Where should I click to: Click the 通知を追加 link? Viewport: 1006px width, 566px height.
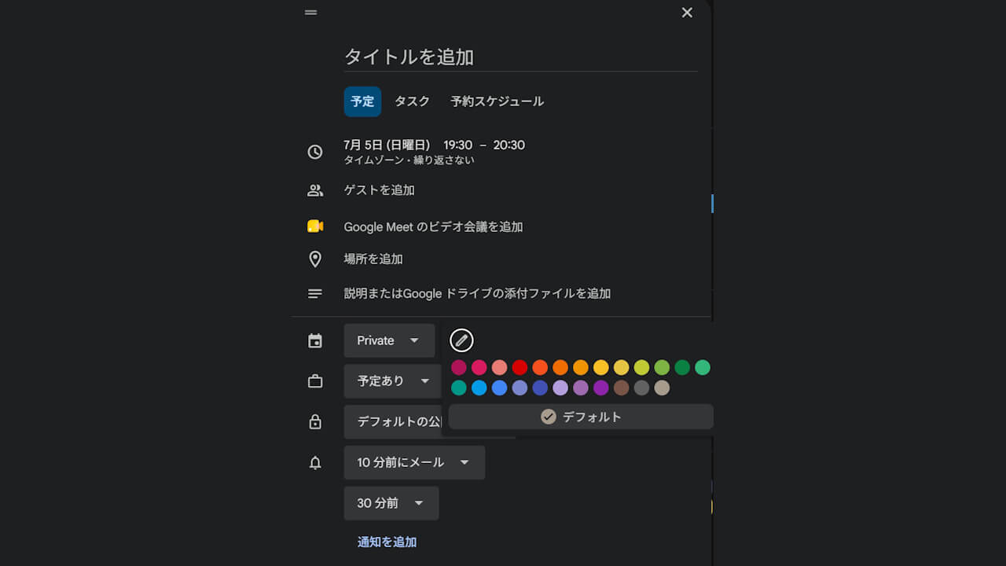tap(387, 542)
